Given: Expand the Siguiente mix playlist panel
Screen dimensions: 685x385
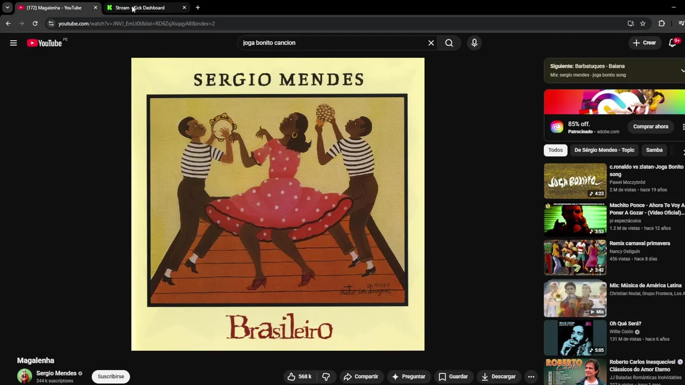Looking at the screenshot, I should 682,70.
